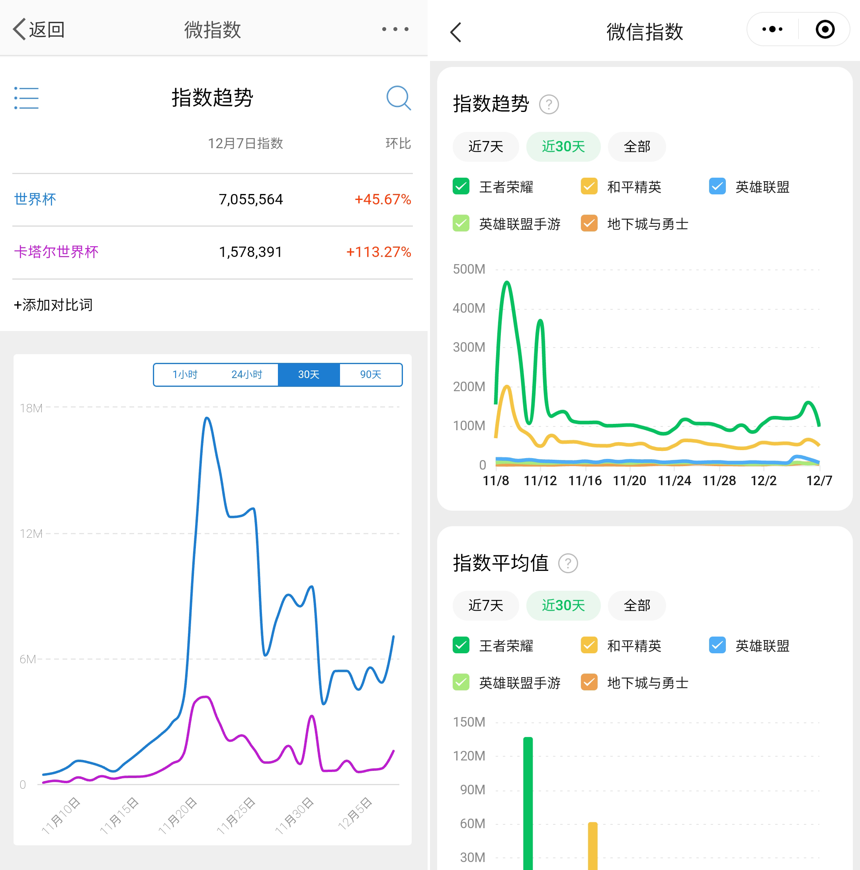Viewport: 860px width, 870px height.
Task: Open help question mark beside 指数趋势
Action: (549, 104)
